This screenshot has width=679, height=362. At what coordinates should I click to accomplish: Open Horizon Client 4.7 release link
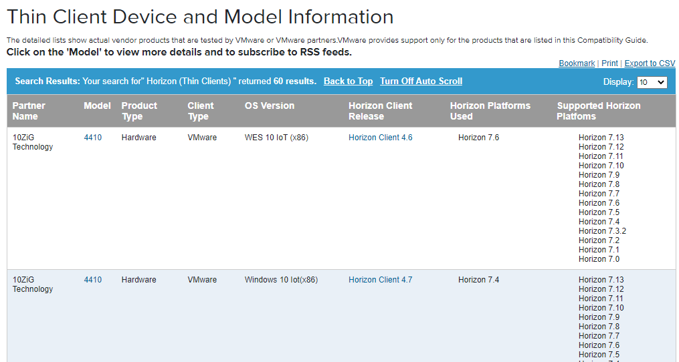pos(380,280)
